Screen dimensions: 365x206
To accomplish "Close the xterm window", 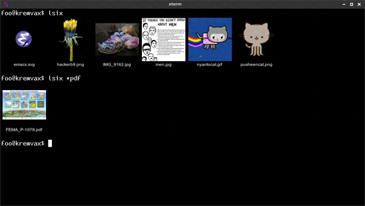I will (x=359, y=4).
